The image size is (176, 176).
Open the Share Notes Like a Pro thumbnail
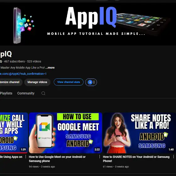[139, 133]
